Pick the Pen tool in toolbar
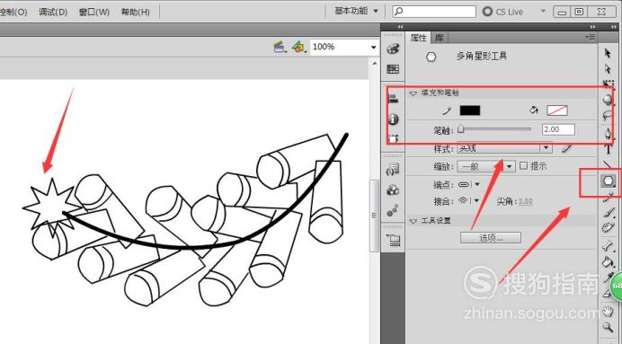 pyautogui.click(x=608, y=133)
